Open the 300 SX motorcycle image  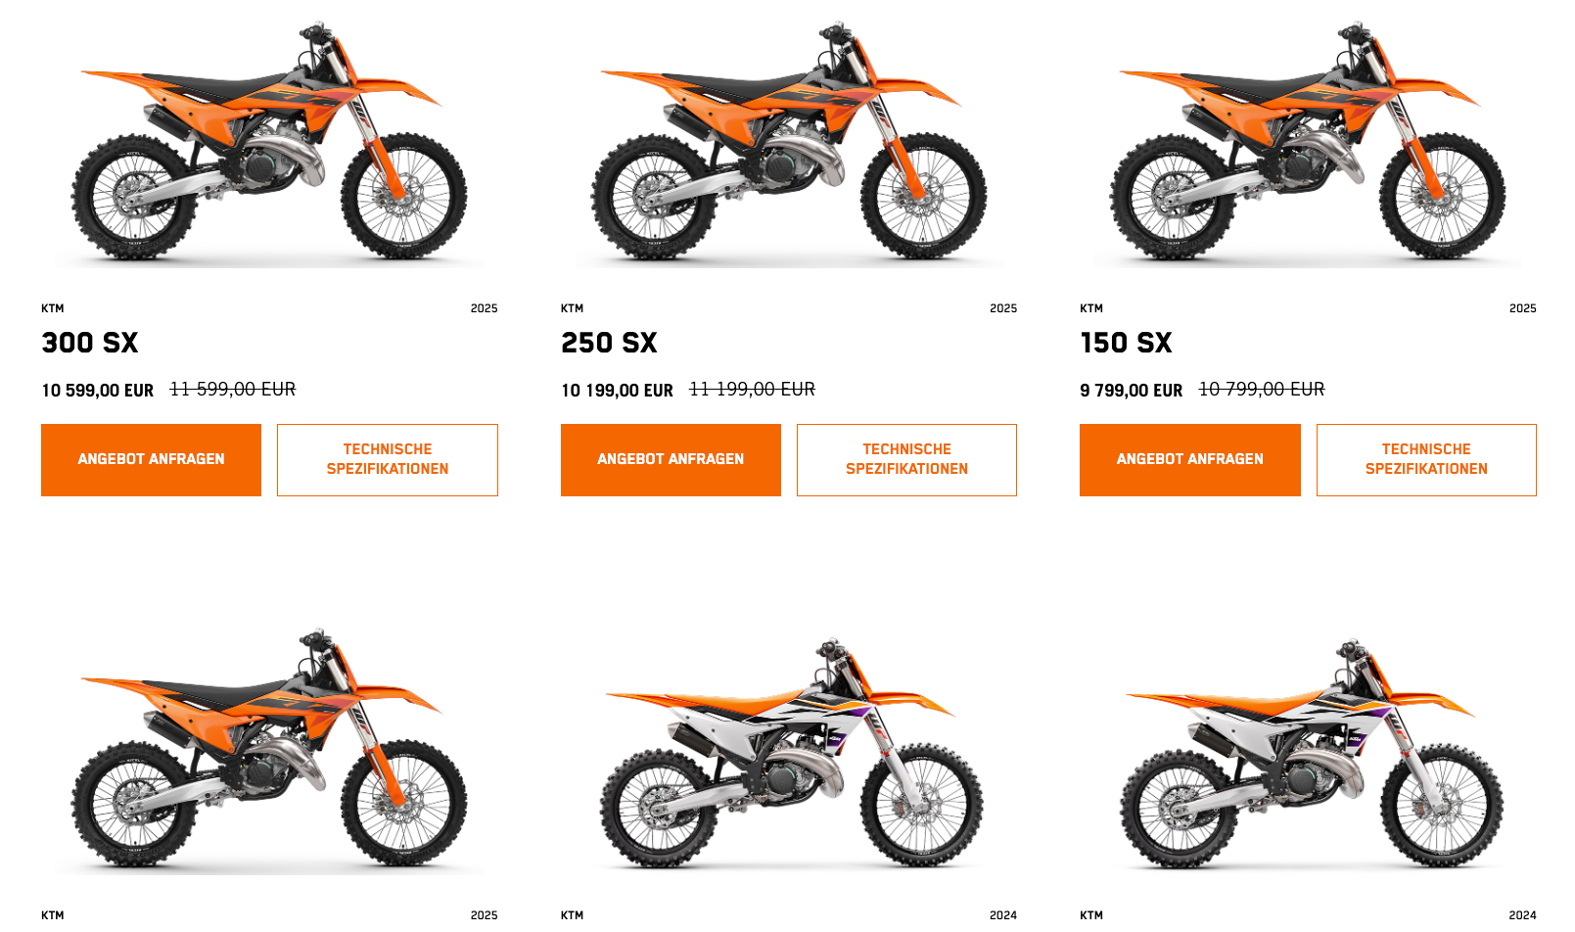coord(269,141)
